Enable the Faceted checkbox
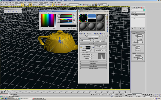 [101, 42]
